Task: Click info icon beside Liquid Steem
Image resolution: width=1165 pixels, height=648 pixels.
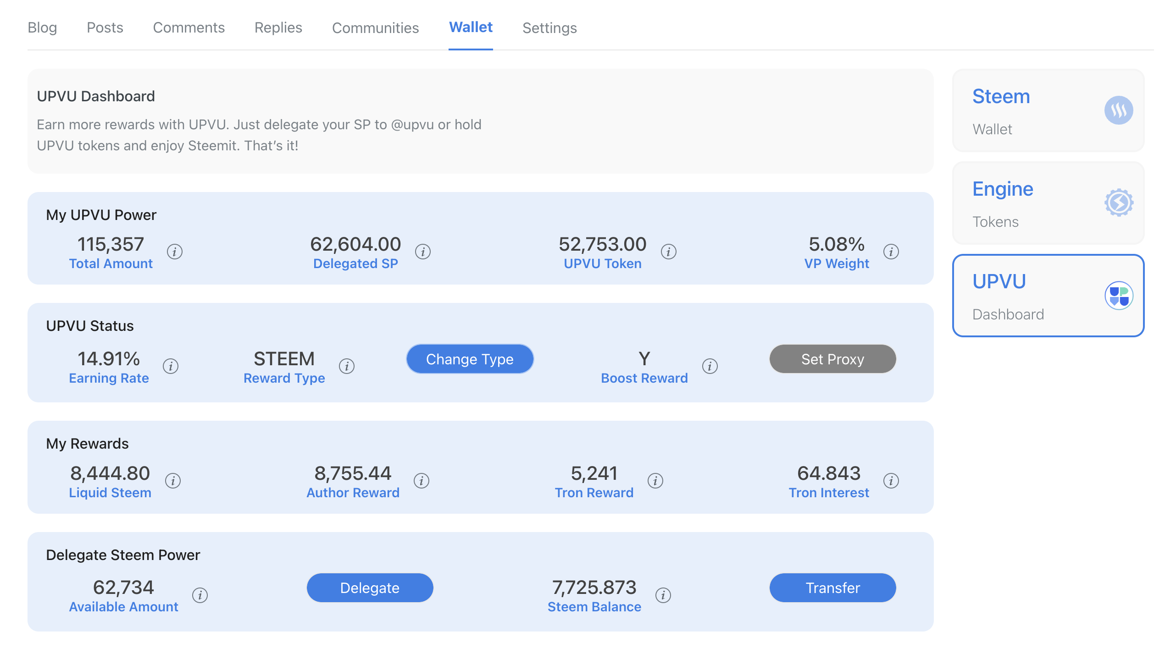Action: coord(172,481)
